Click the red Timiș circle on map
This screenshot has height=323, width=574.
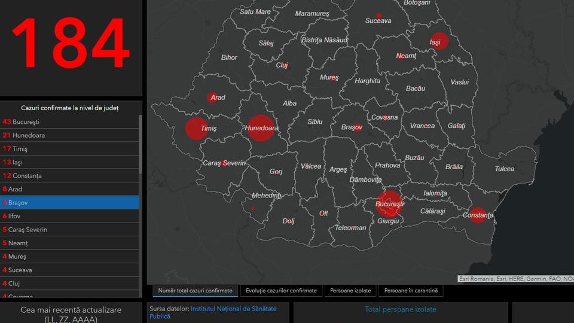click(196, 129)
